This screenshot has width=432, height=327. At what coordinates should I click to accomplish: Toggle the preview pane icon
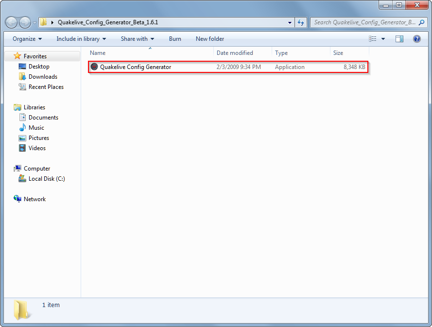pyautogui.click(x=399, y=39)
